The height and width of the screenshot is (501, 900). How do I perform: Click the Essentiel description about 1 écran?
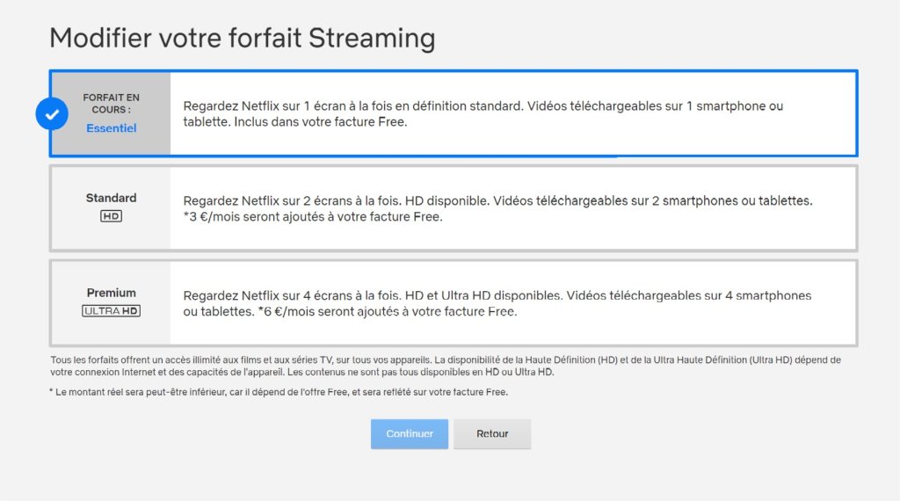coord(483,113)
